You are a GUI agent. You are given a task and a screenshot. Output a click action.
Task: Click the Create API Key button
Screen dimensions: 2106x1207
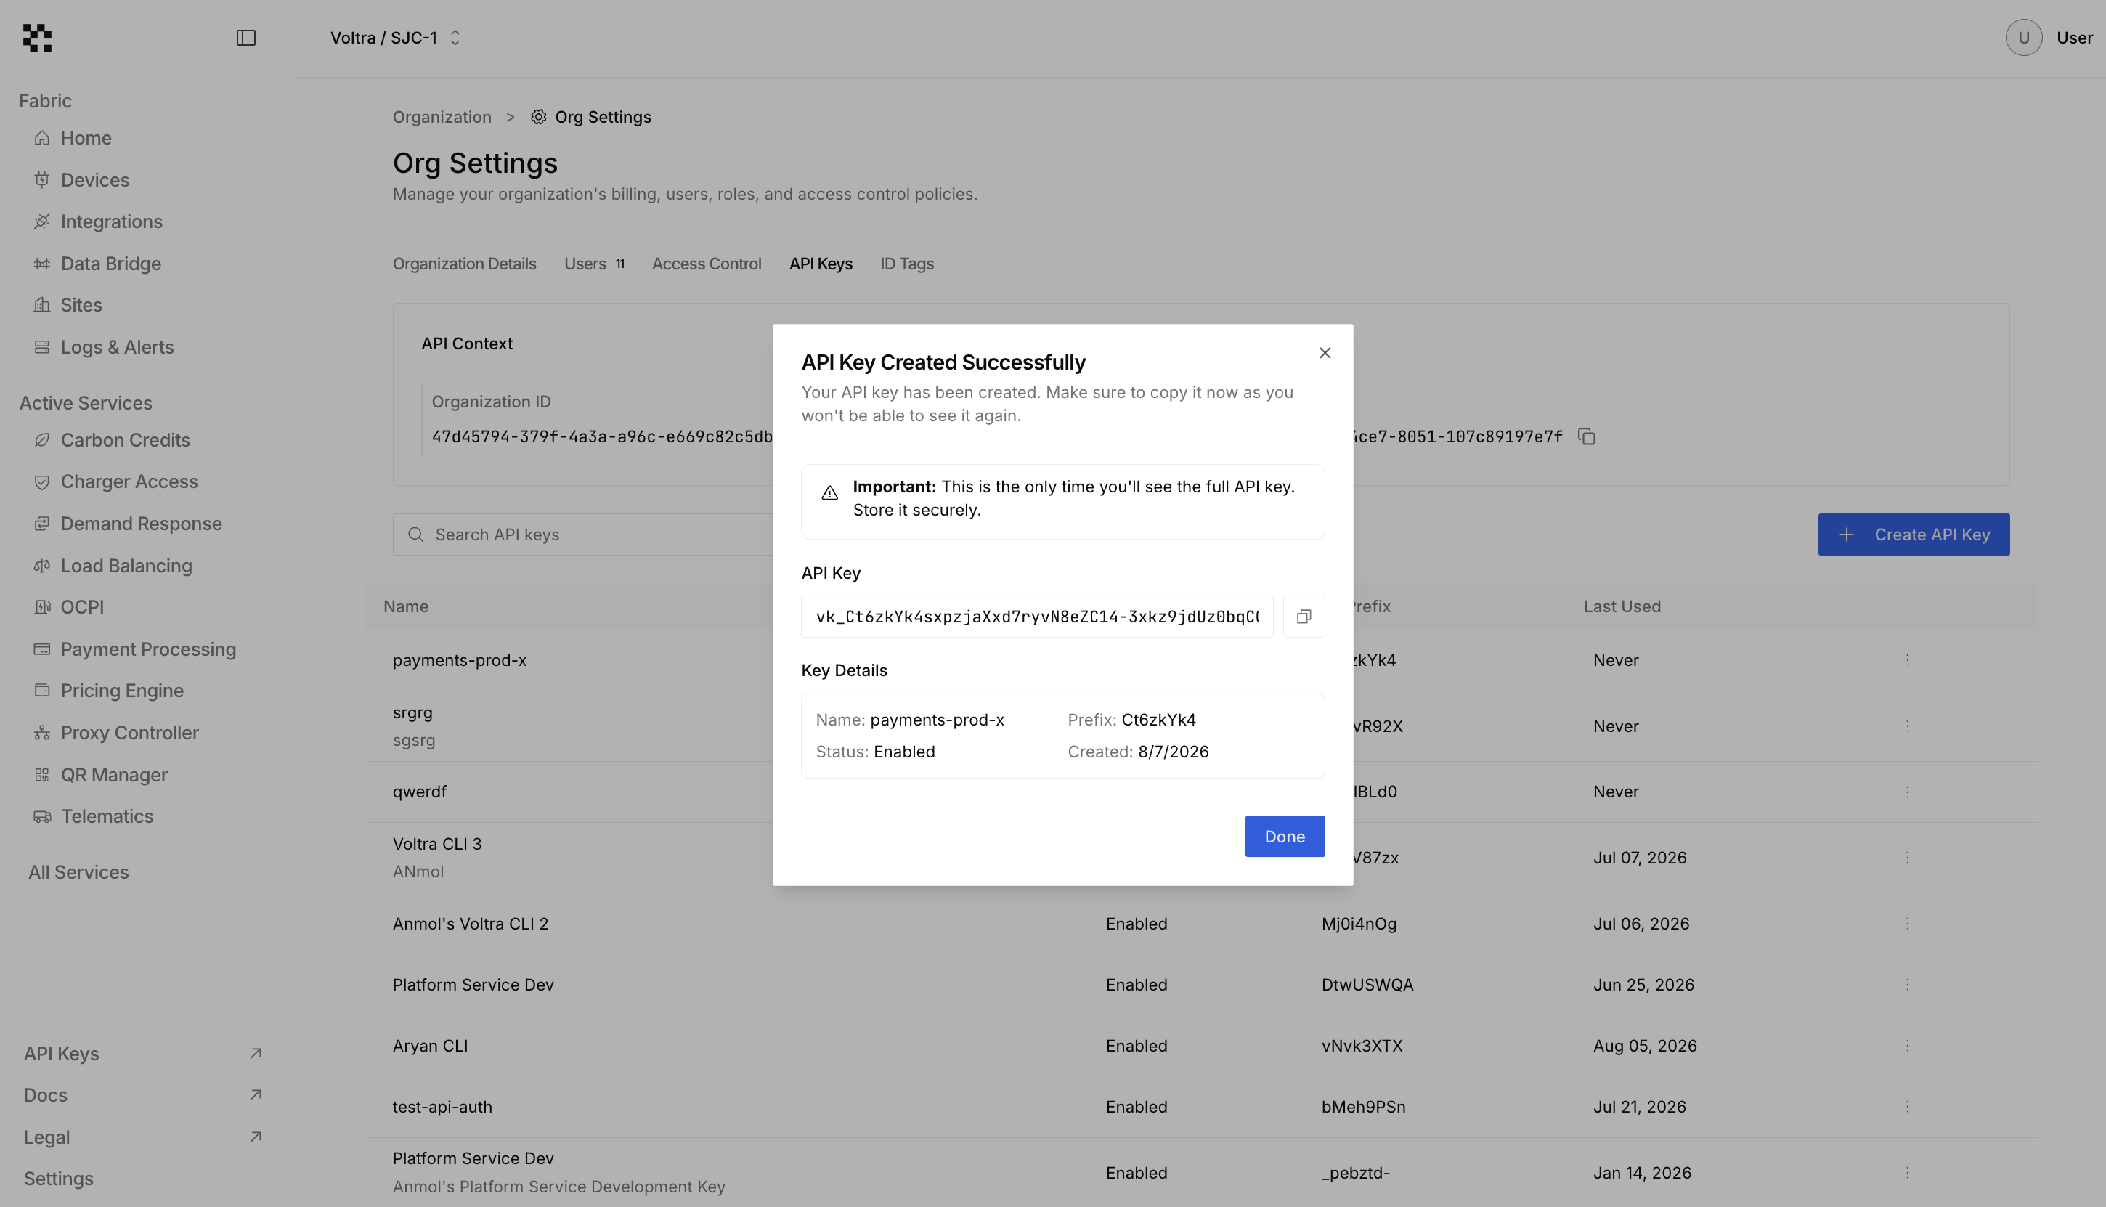[1914, 535]
